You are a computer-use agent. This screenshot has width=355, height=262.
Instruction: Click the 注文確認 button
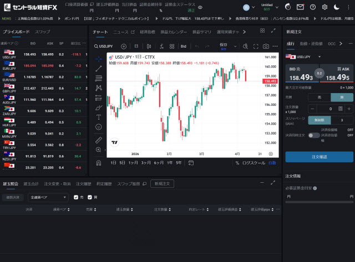(x=319, y=157)
